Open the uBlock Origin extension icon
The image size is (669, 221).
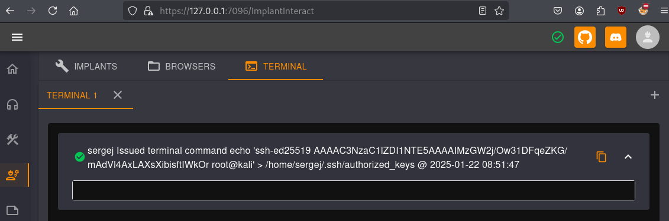(x=622, y=11)
